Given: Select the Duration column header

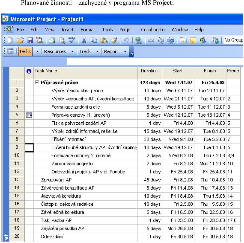Looking at the screenshot, I should click(150, 73).
